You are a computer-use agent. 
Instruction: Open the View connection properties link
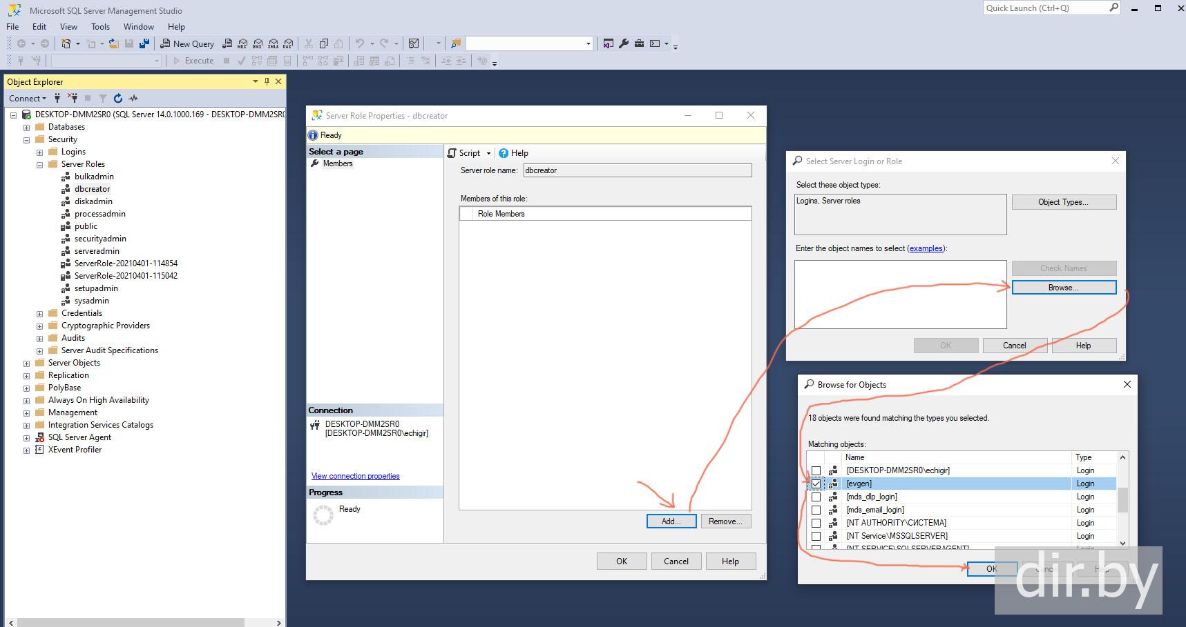pos(355,476)
